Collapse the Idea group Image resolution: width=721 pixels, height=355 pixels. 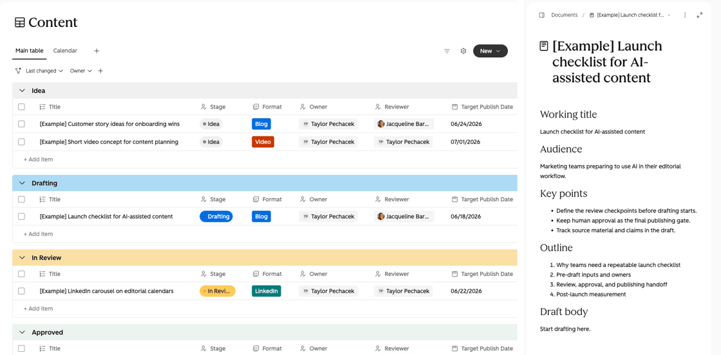[x=22, y=91]
